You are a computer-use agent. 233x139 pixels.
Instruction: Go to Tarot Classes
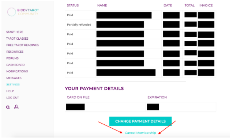coord(17,39)
